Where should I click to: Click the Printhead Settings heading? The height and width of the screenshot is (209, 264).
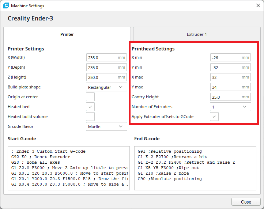point(153,49)
